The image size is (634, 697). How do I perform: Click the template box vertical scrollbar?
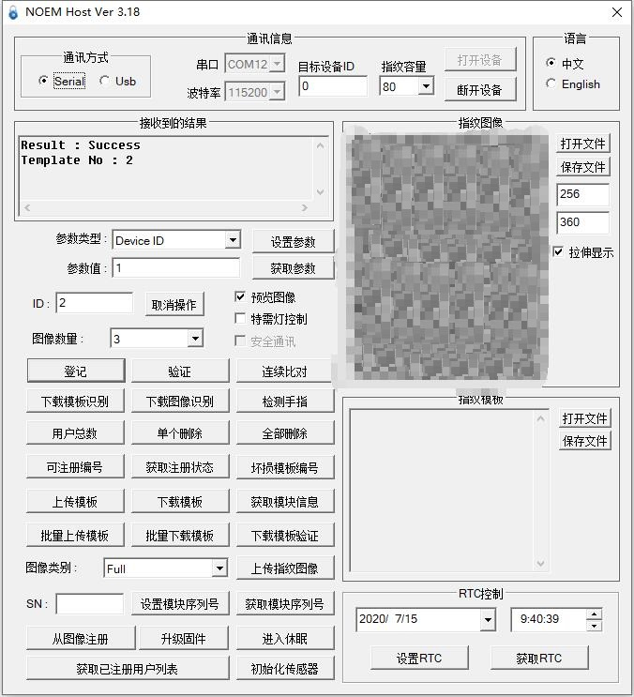point(541,491)
